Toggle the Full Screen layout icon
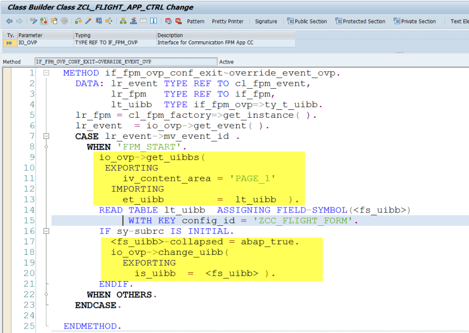The height and width of the screenshot is (333, 469). (x=143, y=21)
